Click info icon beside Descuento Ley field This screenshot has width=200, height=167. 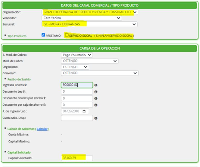point(96,92)
